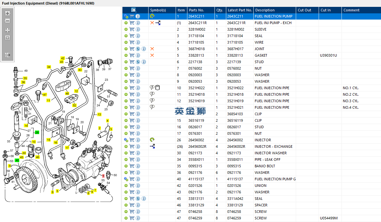This screenshot has width=381, height=222.
Task: Click the gear icon for BANJO BOLT
Action: [126, 166]
